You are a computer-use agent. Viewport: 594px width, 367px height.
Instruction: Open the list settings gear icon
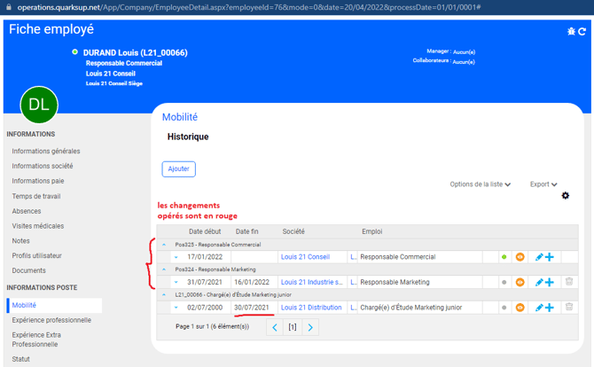pyautogui.click(x=566, y=195)
